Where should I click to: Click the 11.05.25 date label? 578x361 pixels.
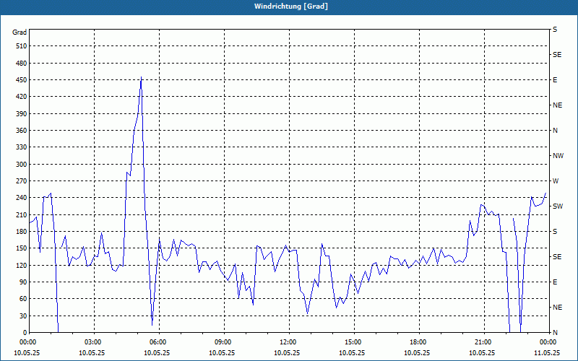click(547, 353)
